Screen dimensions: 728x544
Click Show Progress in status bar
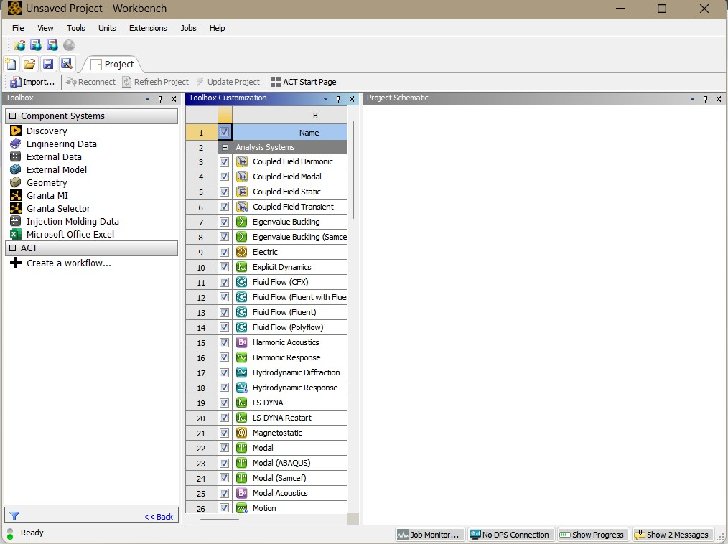[593, 535]
